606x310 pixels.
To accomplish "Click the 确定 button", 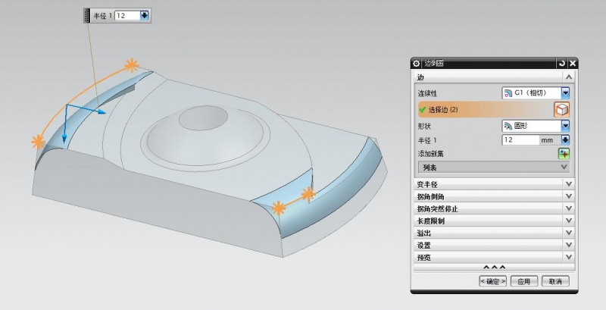I will [492, 281].
